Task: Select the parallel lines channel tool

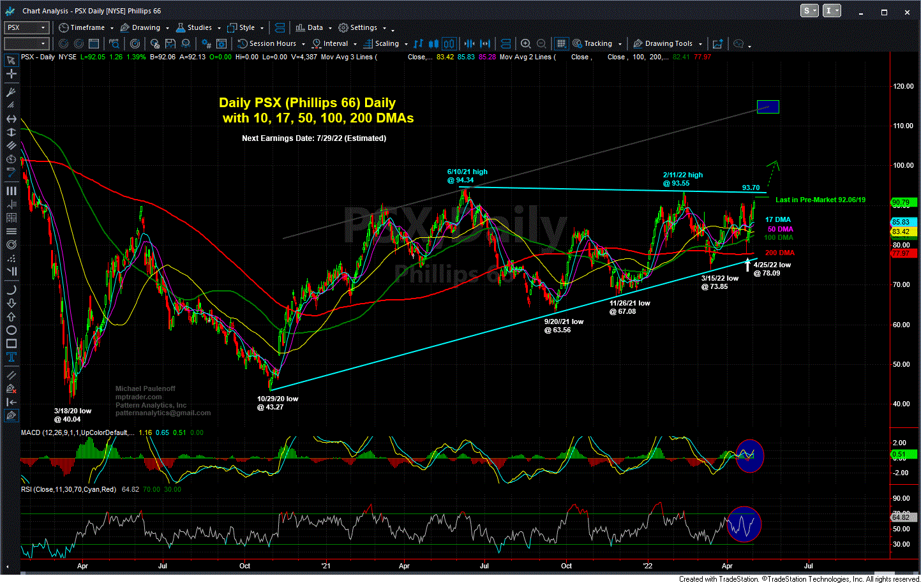Action: click(11, 145)
